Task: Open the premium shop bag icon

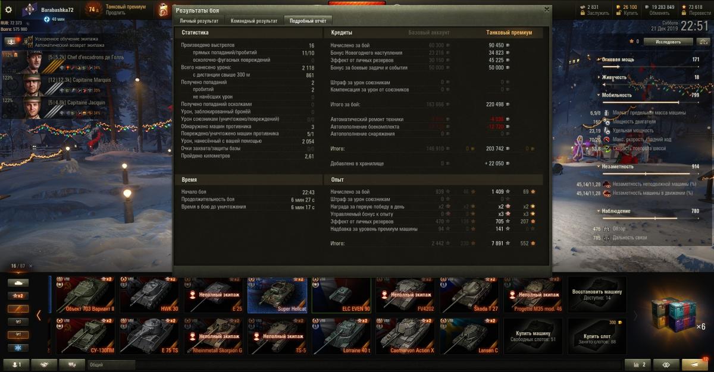Action: [164, 10]
